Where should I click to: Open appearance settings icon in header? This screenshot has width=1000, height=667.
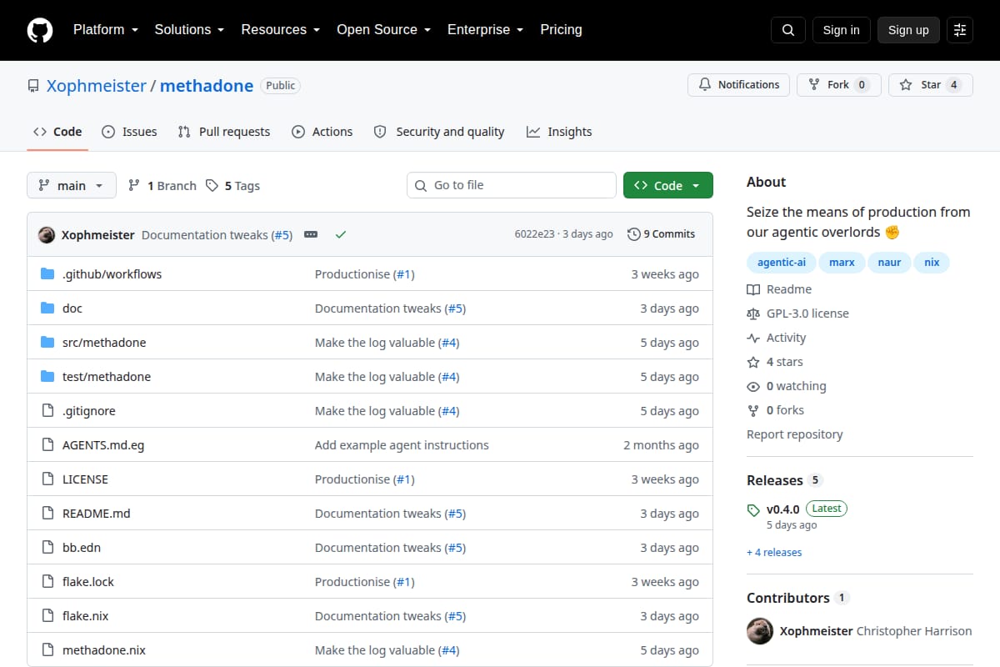(x=960, y=30)
